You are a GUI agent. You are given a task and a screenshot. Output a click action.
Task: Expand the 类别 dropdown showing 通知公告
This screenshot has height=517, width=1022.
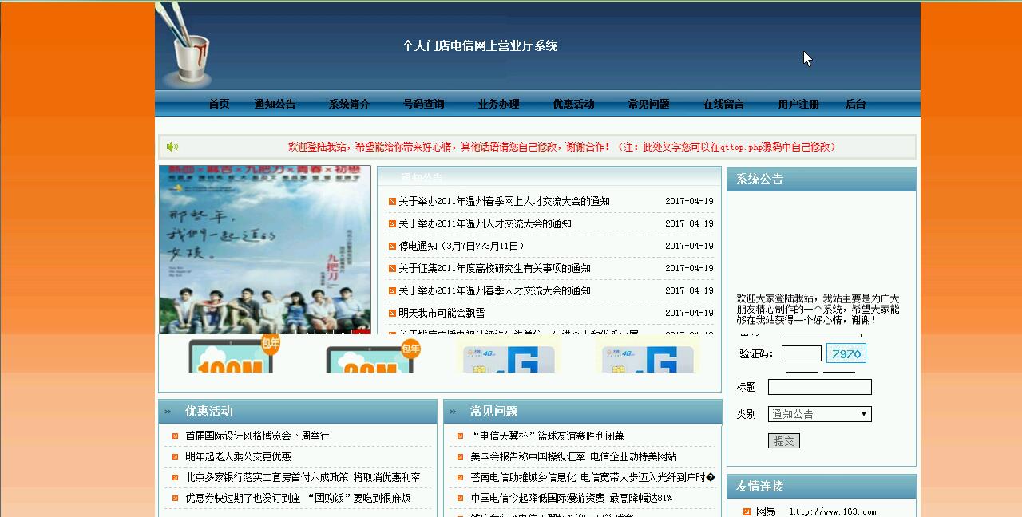(819, 414)
